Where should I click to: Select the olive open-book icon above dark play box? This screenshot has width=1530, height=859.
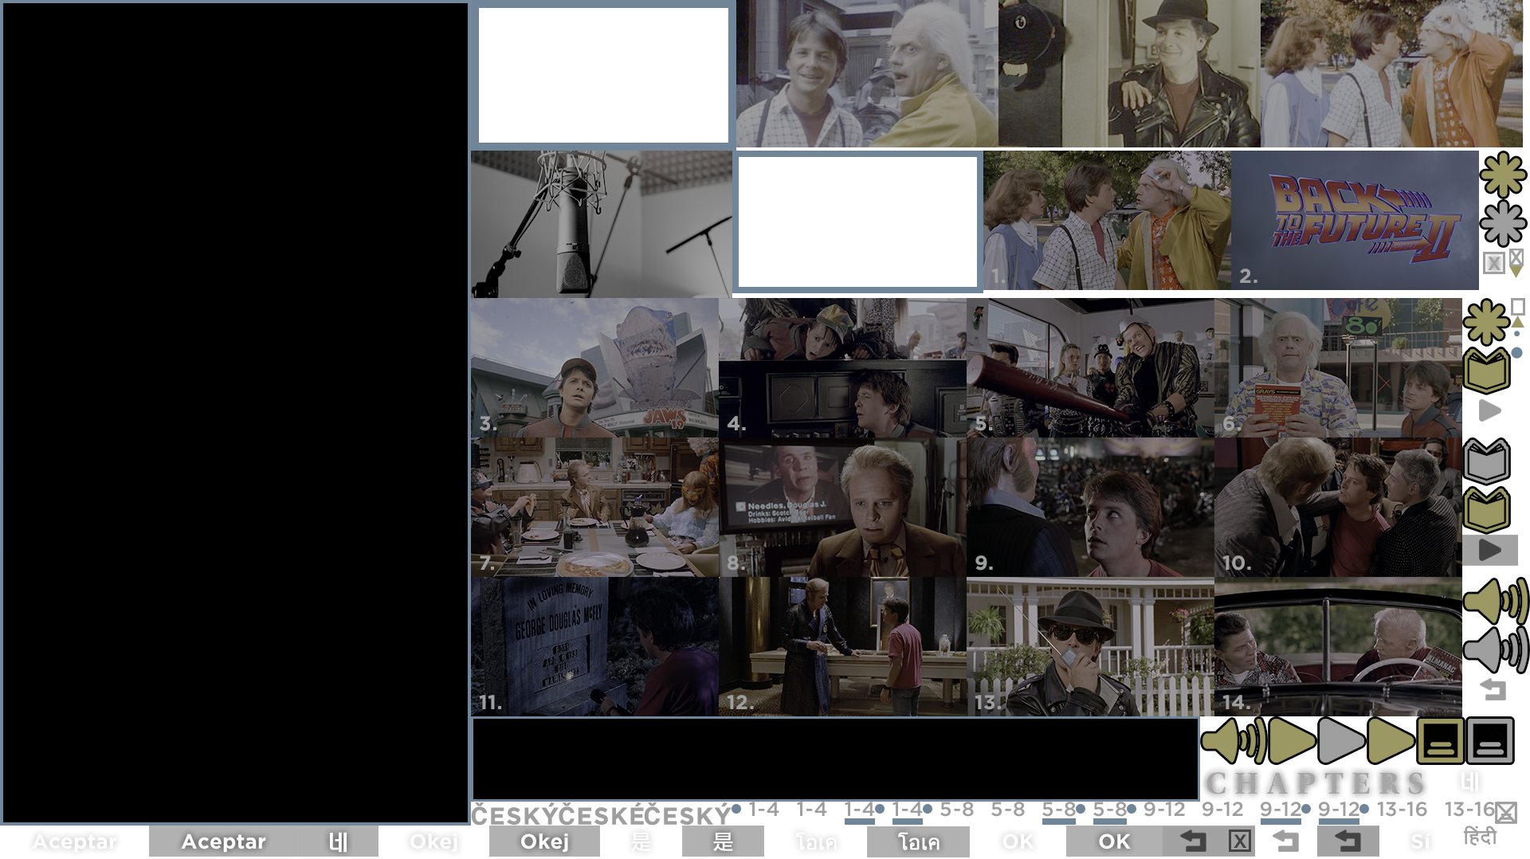tap(1487, 510)
